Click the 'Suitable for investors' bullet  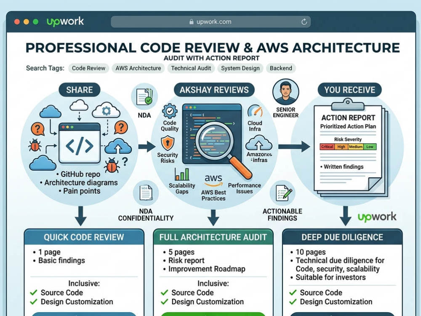click(330, 277)
